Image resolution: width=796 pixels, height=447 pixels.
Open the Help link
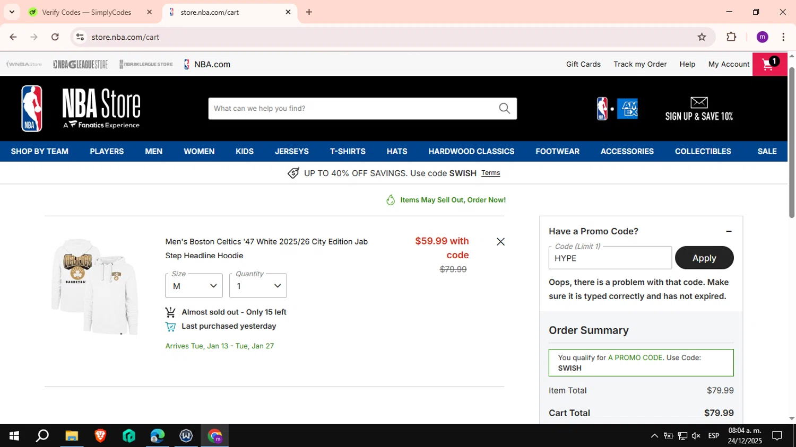click(x=687, y=64)
